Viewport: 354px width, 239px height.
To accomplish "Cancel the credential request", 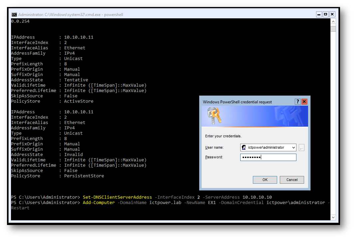I will [292, 180].
